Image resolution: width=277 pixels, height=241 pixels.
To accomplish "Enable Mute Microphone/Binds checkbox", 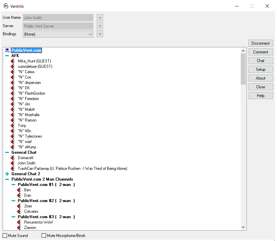I will click(44, 236).
